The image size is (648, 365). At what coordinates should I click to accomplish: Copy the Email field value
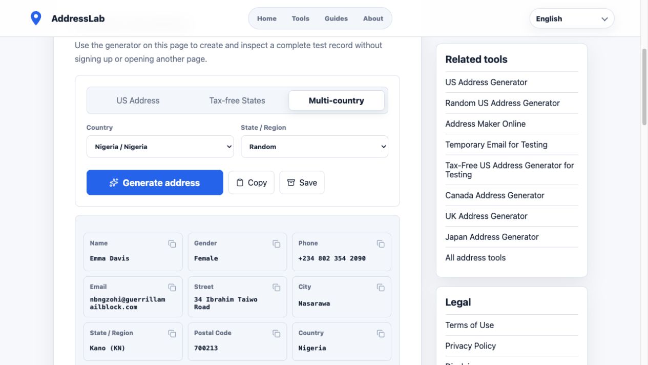click(x=172, y=288)
